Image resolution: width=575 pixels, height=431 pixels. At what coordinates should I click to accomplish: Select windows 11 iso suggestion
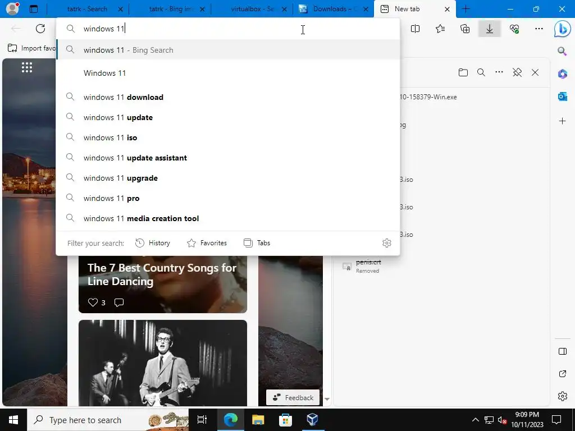(228, 137)
